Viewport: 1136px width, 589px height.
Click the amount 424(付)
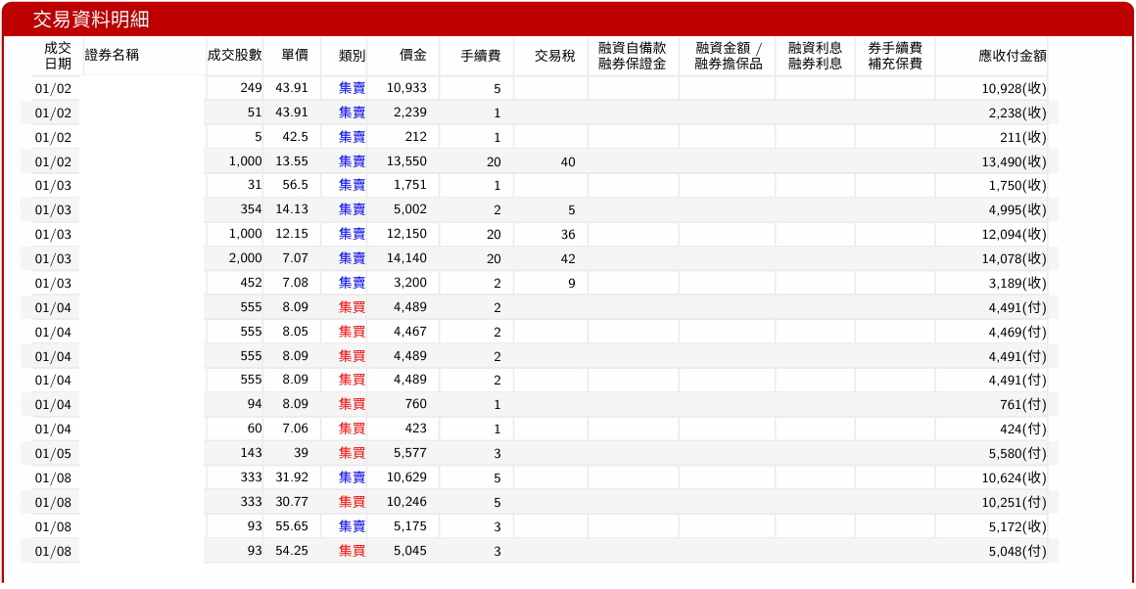click(x=1023, y=430)
